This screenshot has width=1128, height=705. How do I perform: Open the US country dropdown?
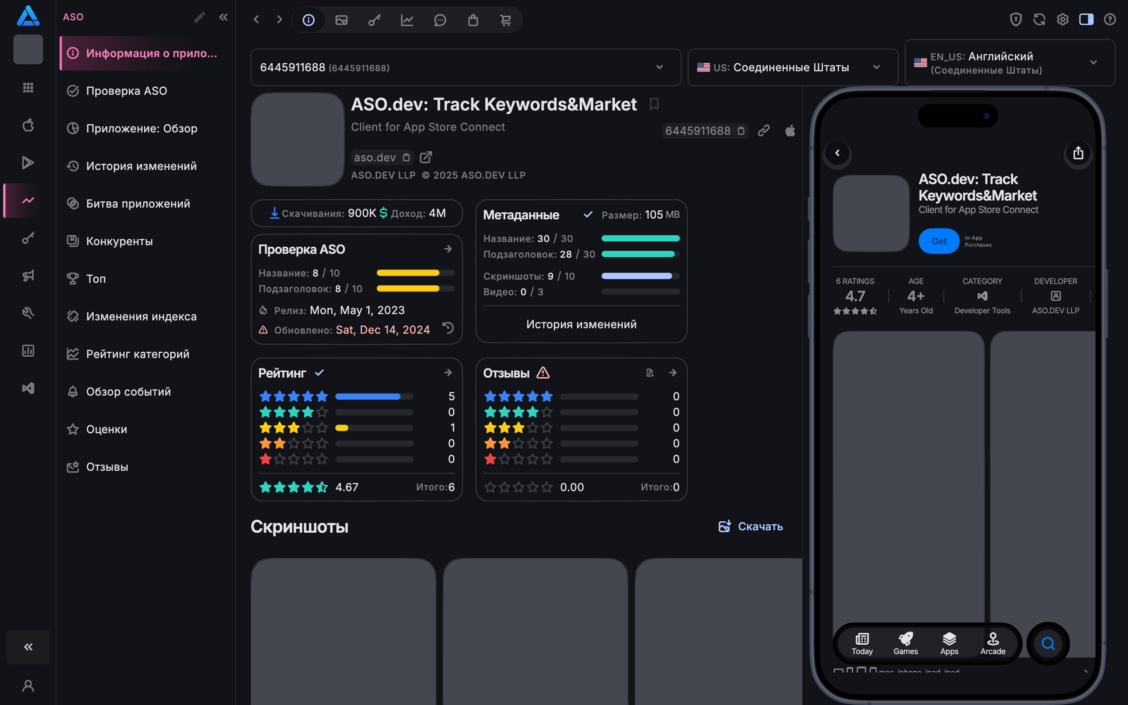point(792,67)
